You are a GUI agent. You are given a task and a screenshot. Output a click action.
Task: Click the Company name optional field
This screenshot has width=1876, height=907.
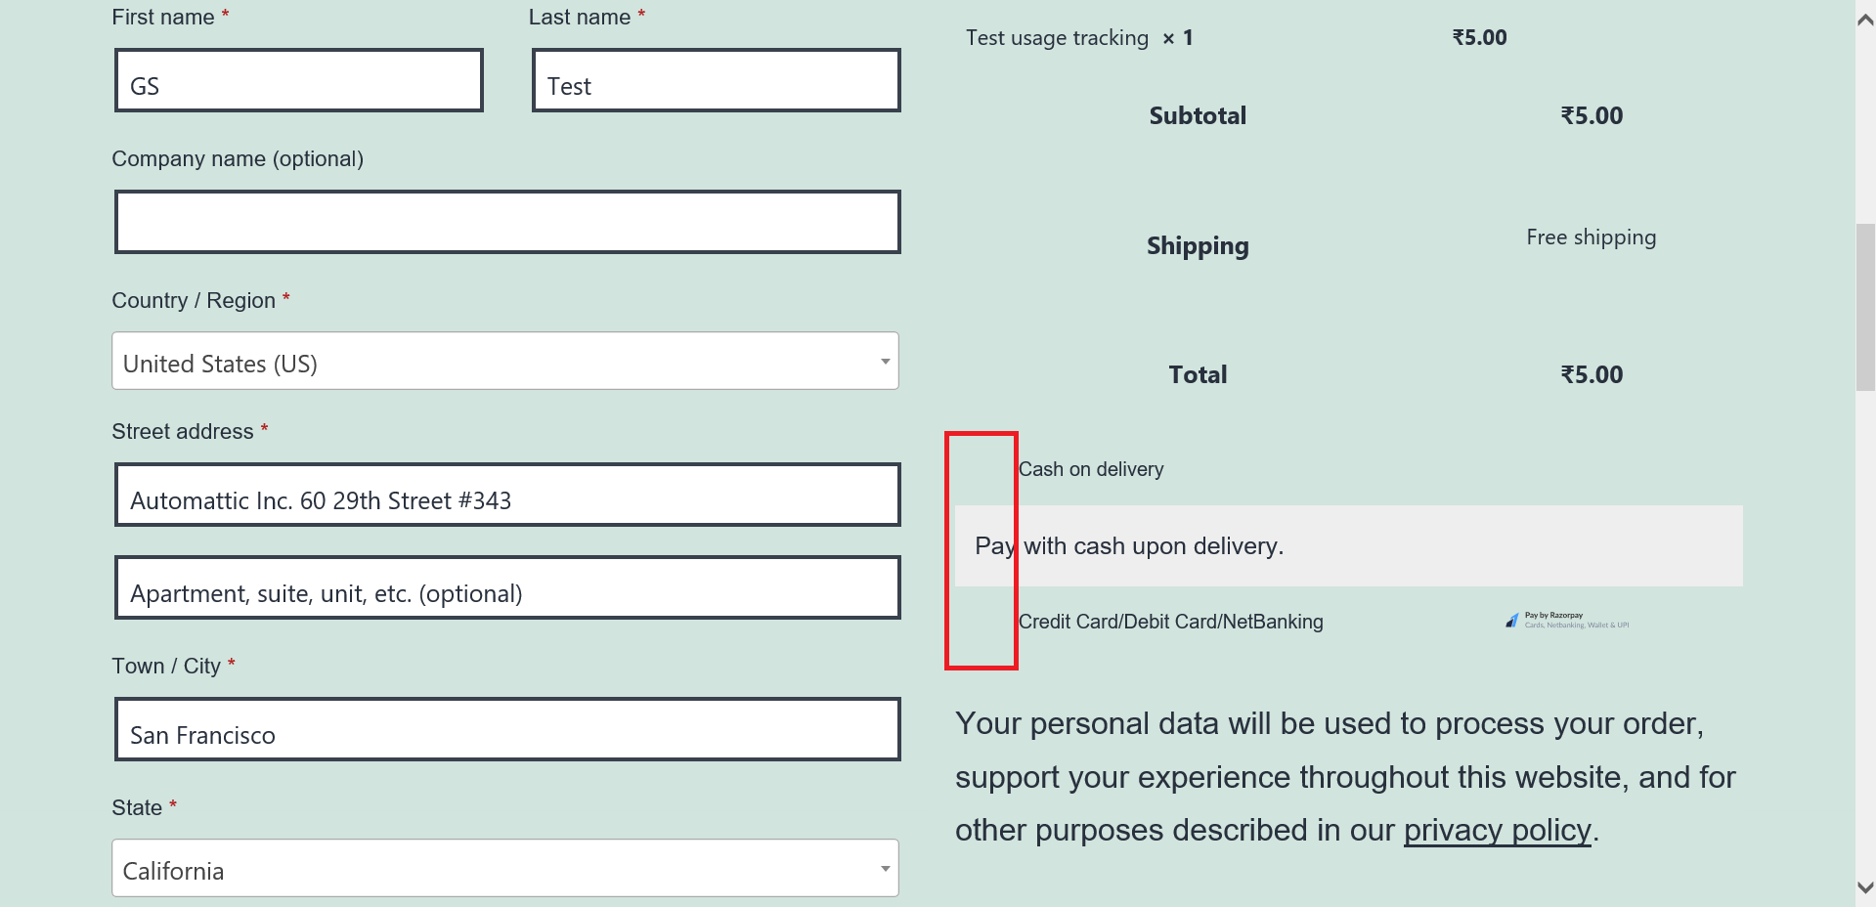point(506,222)
